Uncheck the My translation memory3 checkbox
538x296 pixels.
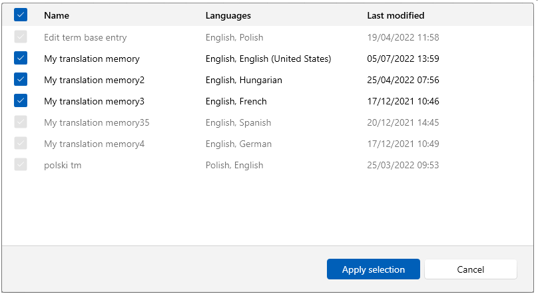click(21, 101)
